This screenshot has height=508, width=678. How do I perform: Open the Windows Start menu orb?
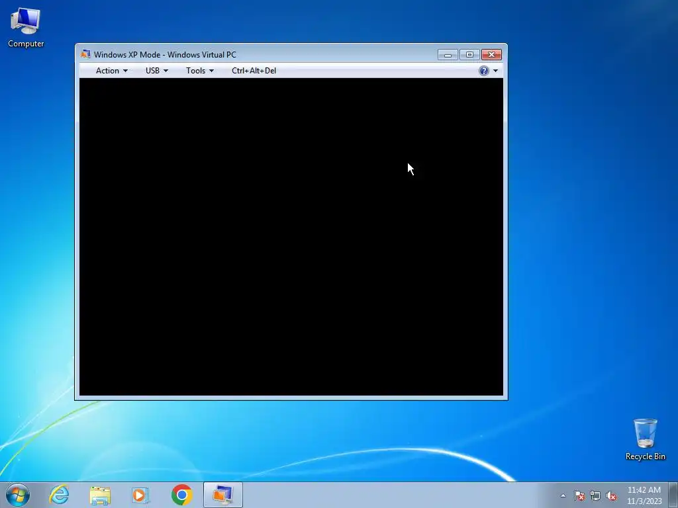tap(18, 495)
